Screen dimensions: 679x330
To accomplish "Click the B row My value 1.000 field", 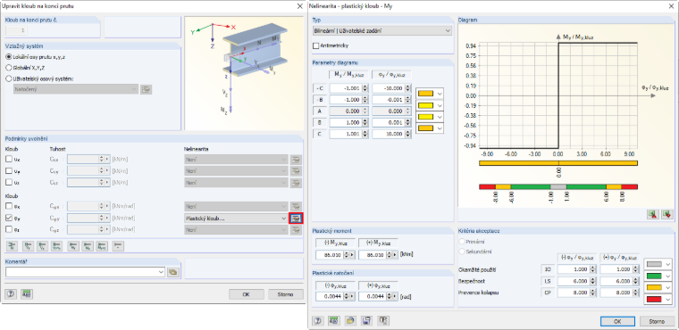I will (x=346, y=122).
